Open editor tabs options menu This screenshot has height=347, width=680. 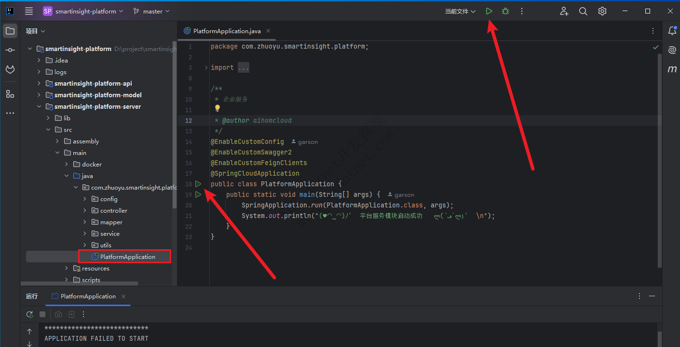653,31
